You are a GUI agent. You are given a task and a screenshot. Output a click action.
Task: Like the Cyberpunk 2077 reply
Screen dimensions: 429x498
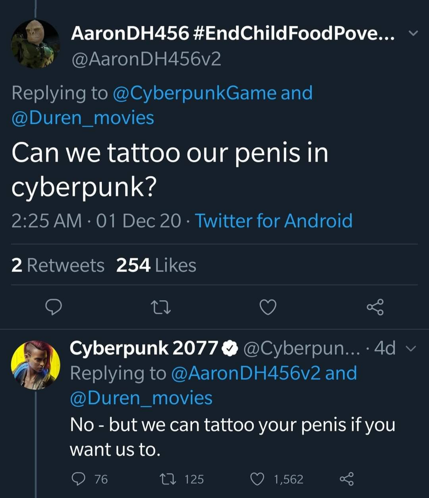tap(257, 479)
